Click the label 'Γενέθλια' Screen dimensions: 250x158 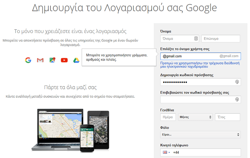click(167, 110)
